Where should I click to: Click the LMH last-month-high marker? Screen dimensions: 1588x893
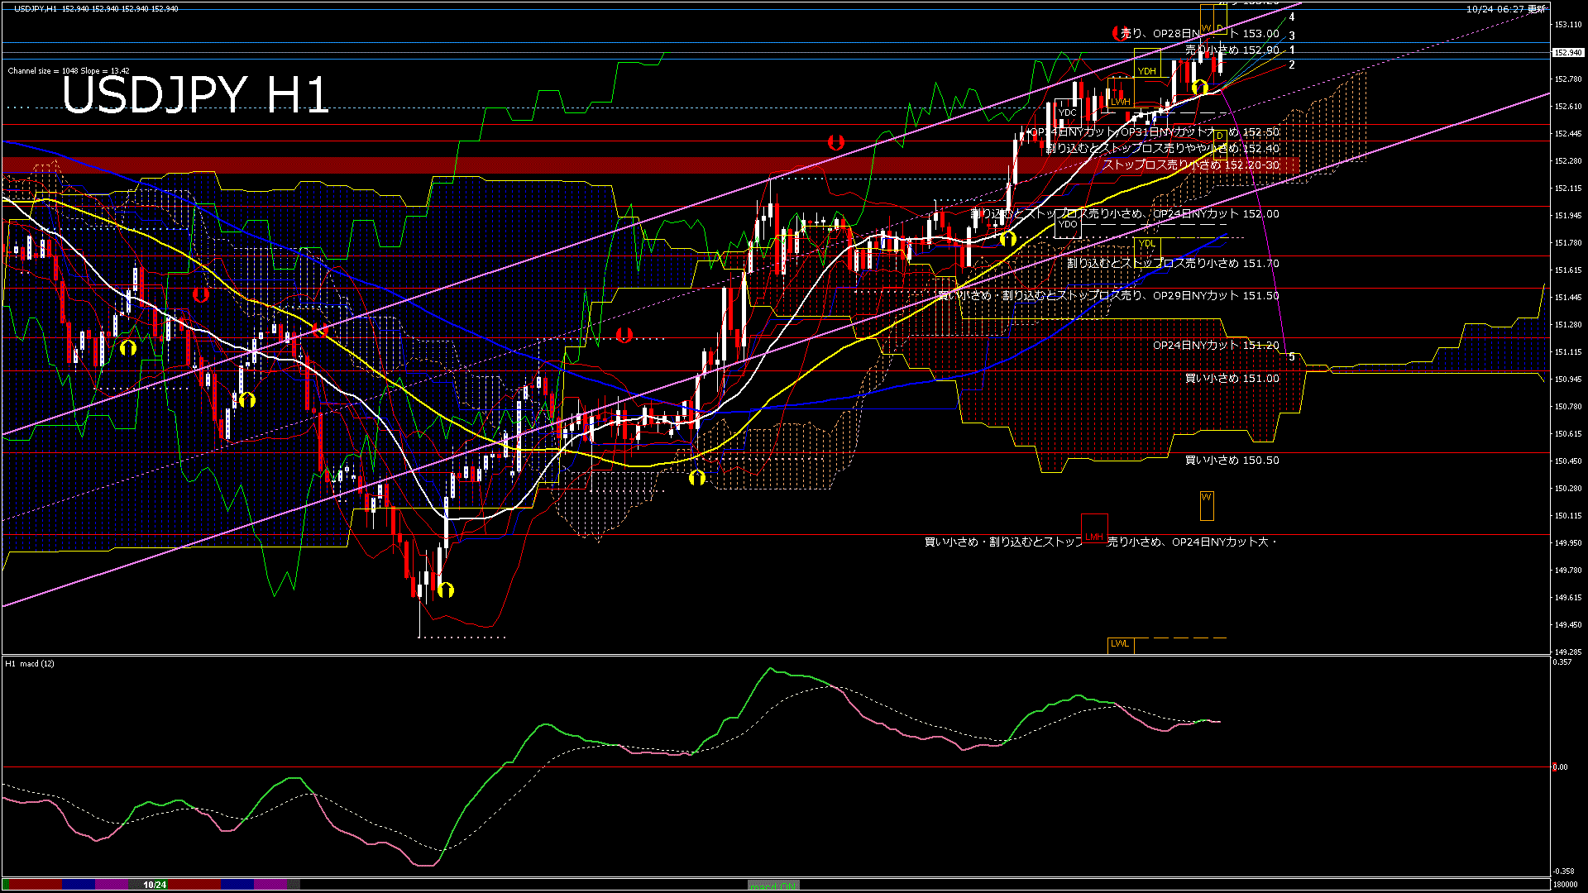(x=1094, y=537)
